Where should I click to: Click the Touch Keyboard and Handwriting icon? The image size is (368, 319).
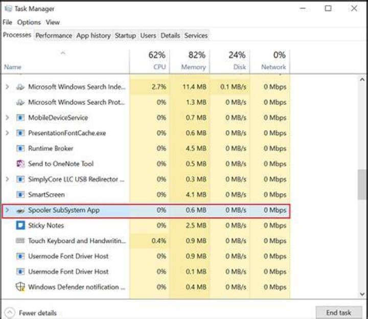[20, 241]
